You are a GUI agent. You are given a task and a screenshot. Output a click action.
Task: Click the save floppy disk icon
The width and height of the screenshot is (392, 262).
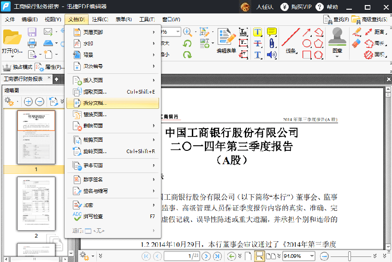(32, 32)
